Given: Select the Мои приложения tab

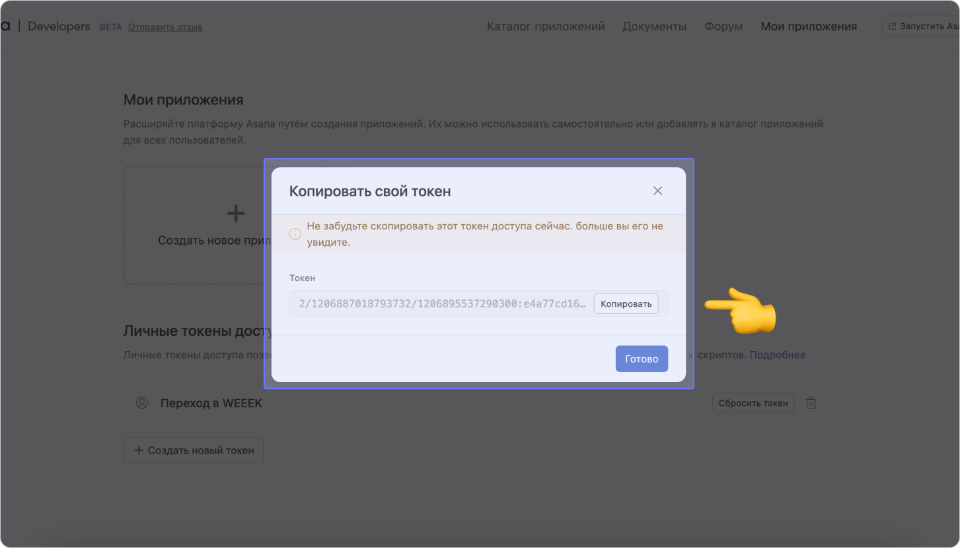Looking at the screenshot, I should pos(809,26).
